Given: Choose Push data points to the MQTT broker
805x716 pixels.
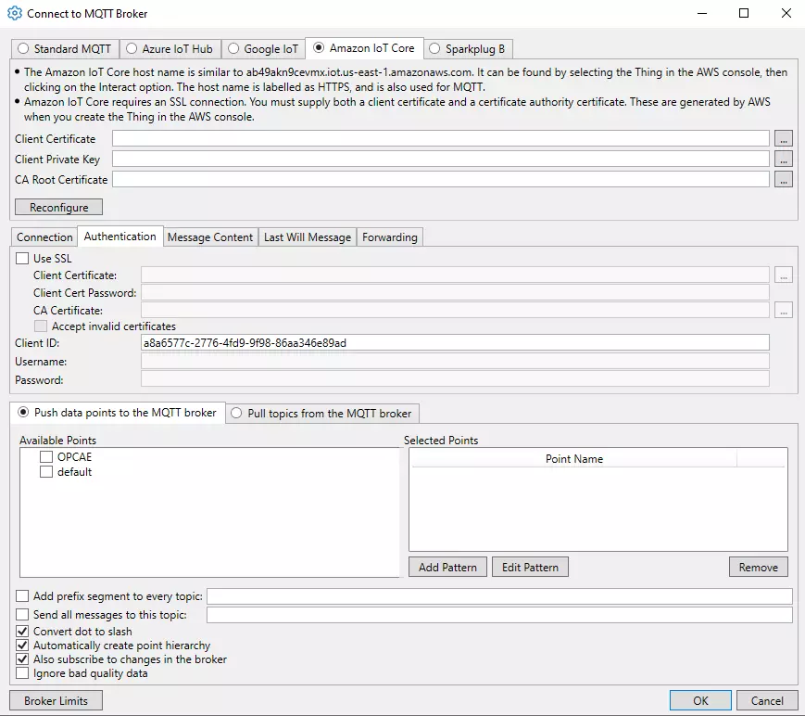Looking at the screenshot, I should [x=23, y=412].
